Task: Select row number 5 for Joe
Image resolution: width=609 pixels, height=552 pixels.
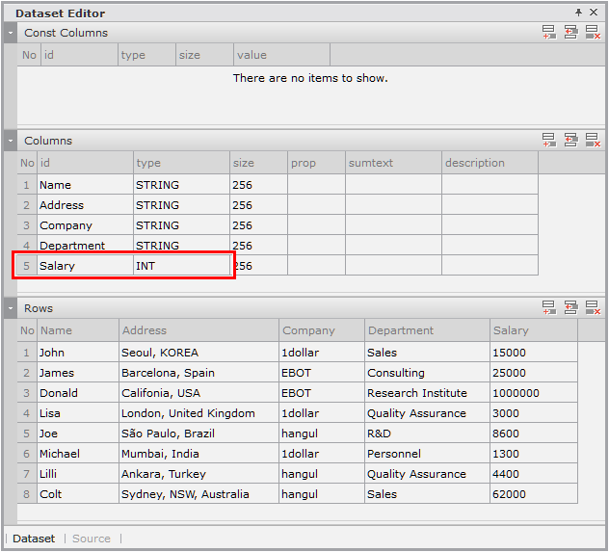Action: click(27, 434)
